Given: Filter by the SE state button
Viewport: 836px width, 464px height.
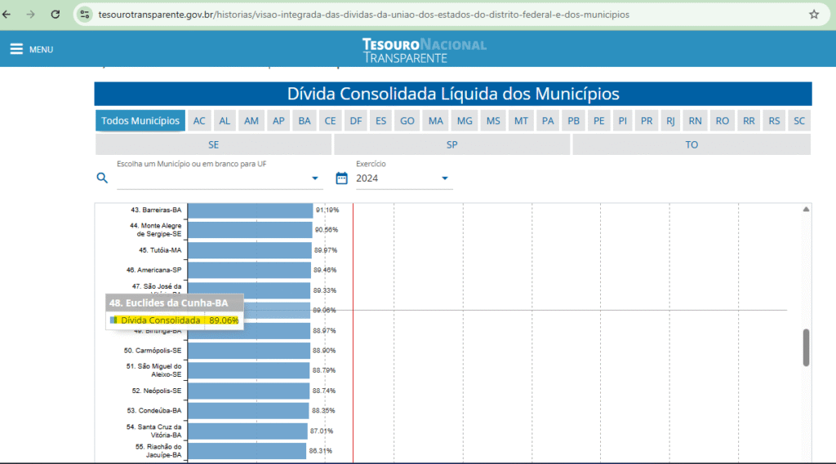Looking at the screenshot, I should coord(213,144).
